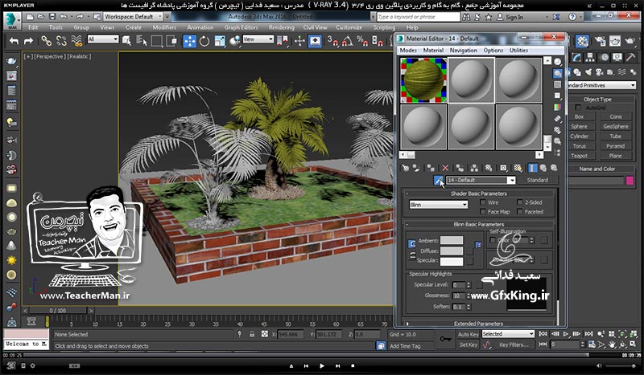Select the Select and Link tool
The image size is (644, 375).
(x=47, y=41)
